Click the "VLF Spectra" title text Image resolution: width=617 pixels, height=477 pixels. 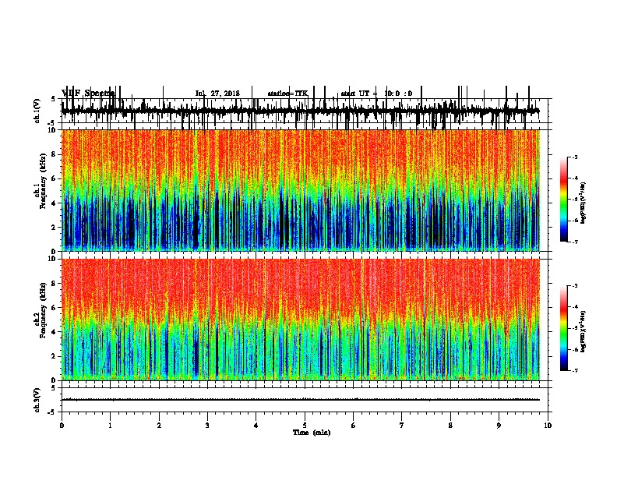(88, 94)
